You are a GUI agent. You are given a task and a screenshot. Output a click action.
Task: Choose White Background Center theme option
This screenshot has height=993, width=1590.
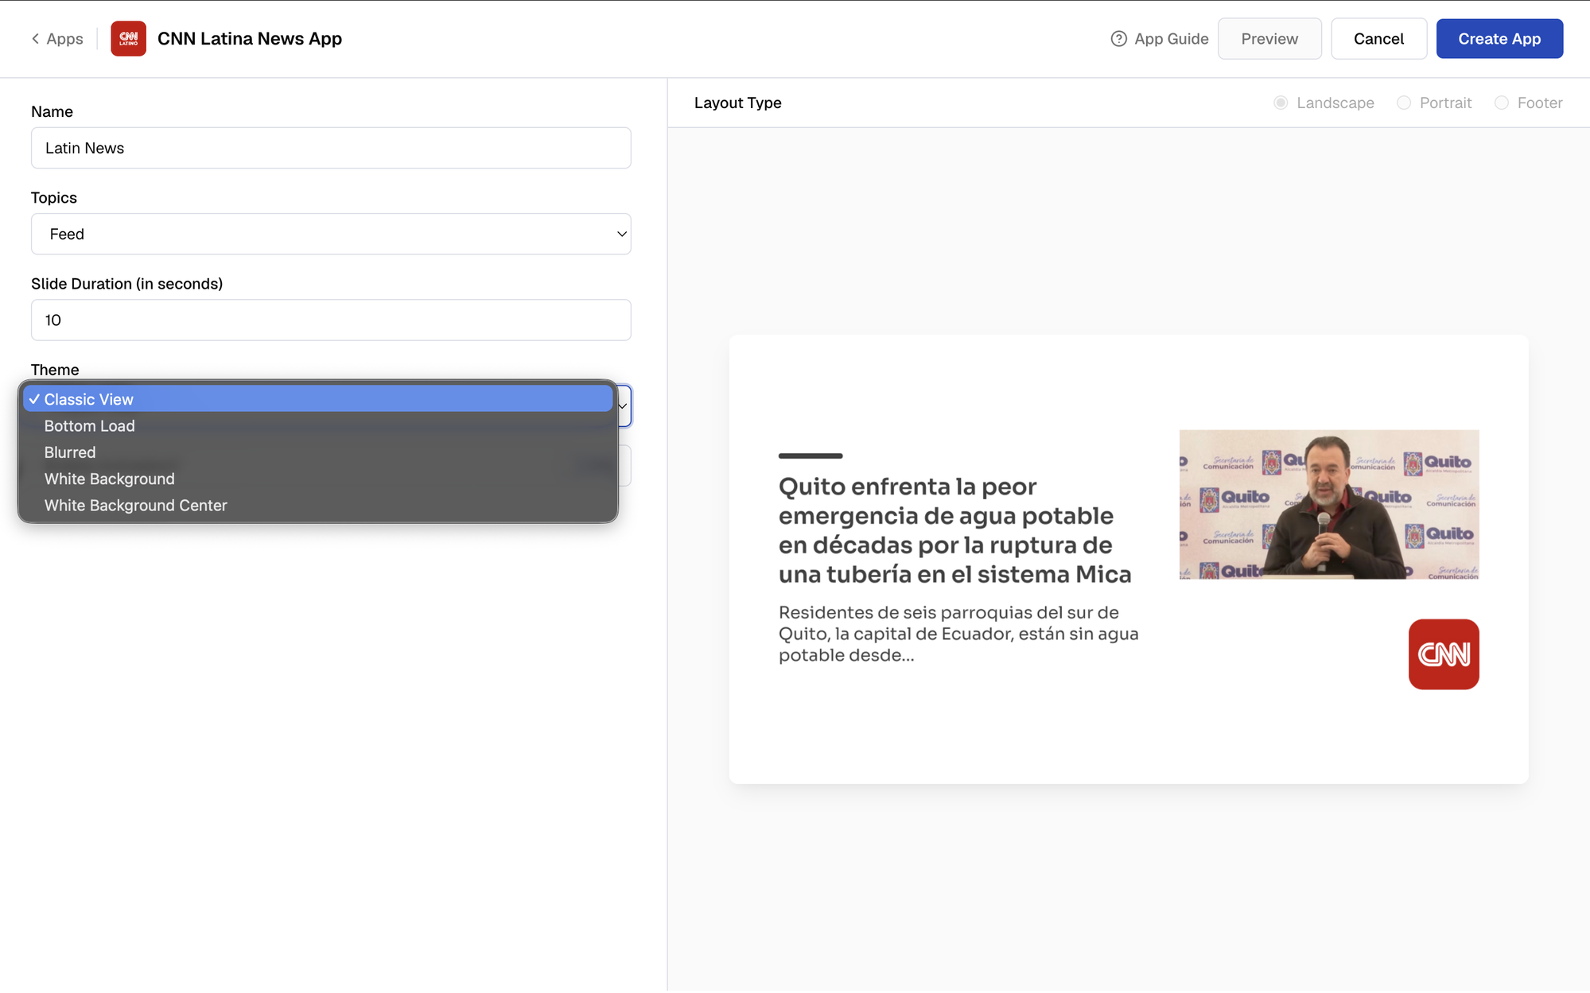[318, 506]
